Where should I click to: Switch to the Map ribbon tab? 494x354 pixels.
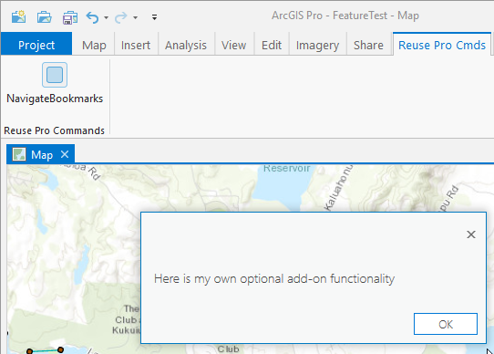[x=94, y=45]
